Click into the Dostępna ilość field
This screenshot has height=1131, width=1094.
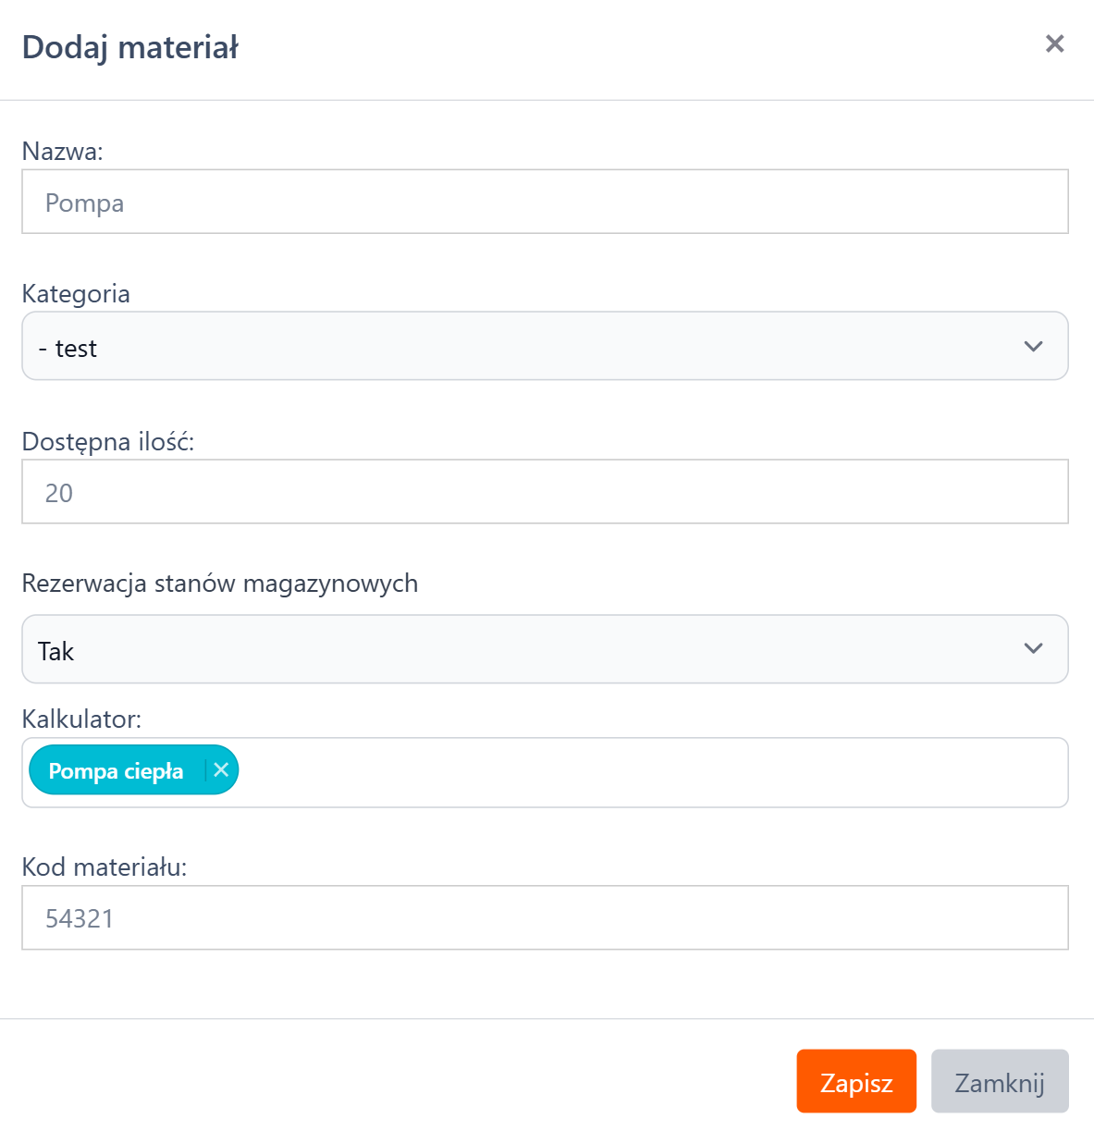pos(545,492)
